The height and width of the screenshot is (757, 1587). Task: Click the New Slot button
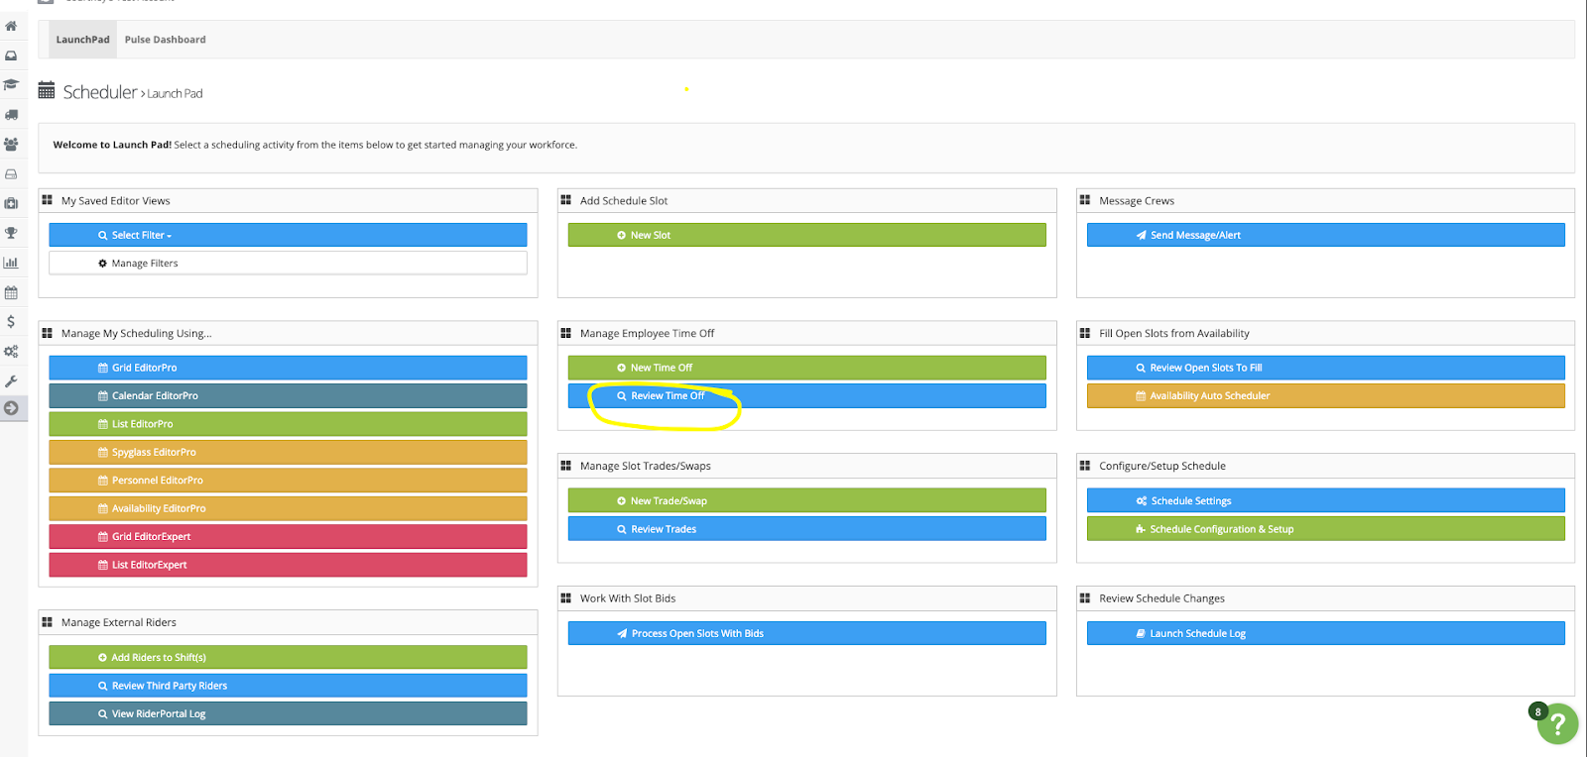tap(806, 235)
